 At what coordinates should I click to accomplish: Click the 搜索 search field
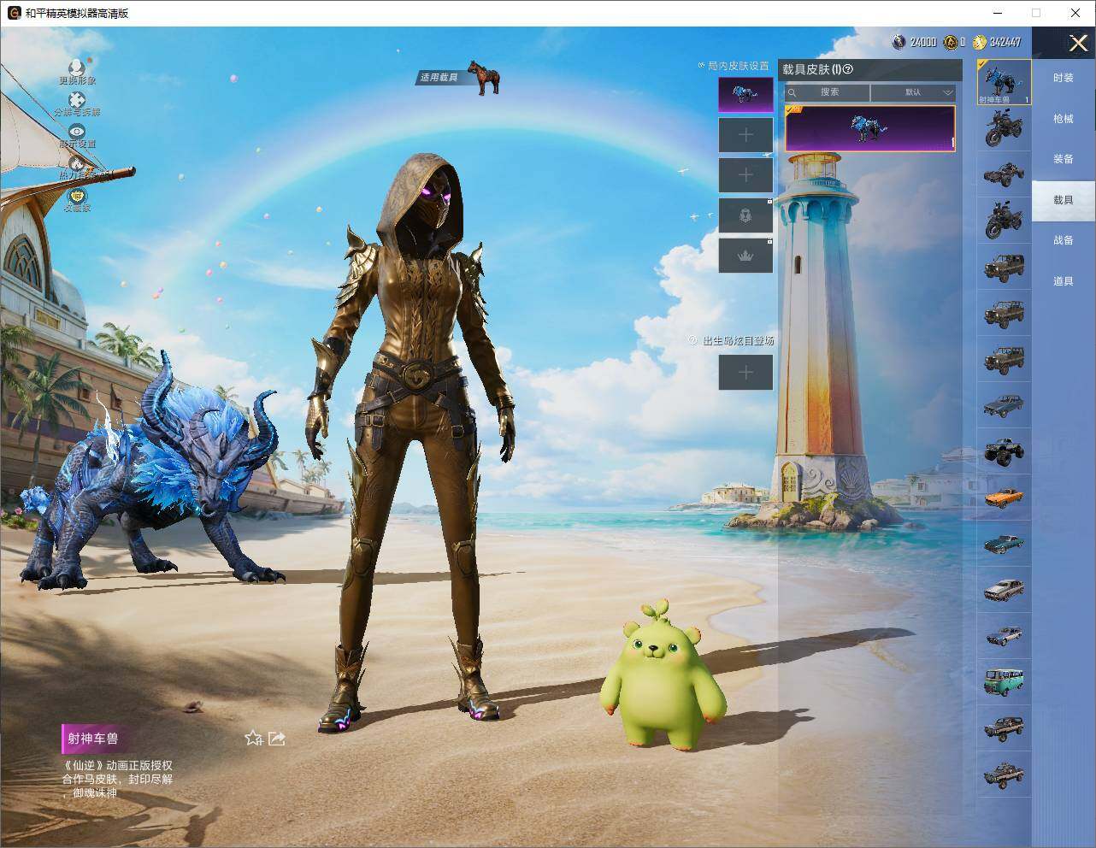(828, 92)
